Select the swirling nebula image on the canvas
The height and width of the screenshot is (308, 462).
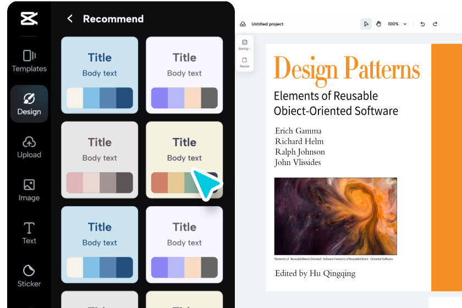click(335, 216)
